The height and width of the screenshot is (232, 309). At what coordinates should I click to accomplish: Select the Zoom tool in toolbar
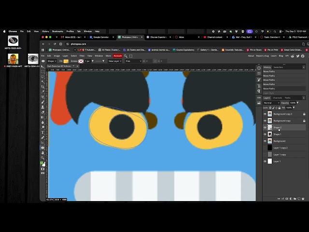42,158
